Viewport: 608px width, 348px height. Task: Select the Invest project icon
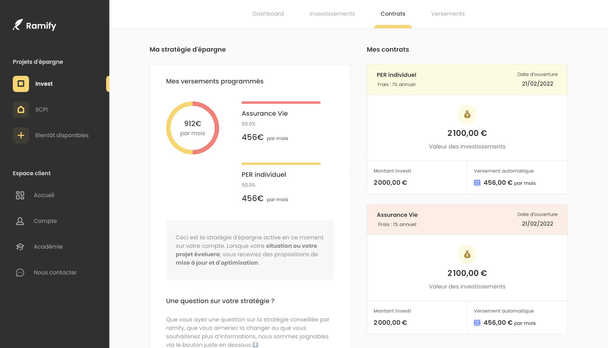pyautogui.click(x=21, y=84)
